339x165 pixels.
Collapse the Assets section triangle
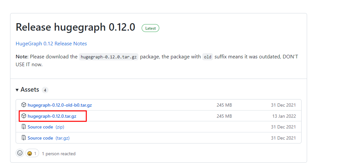click(17, 90)
